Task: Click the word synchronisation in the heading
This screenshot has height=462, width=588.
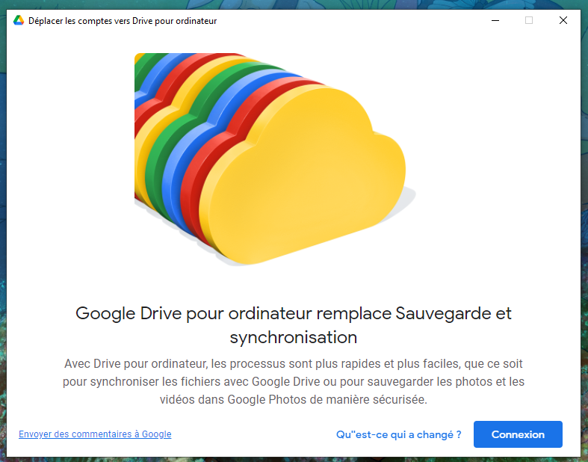Action: (x=294, y=337)
